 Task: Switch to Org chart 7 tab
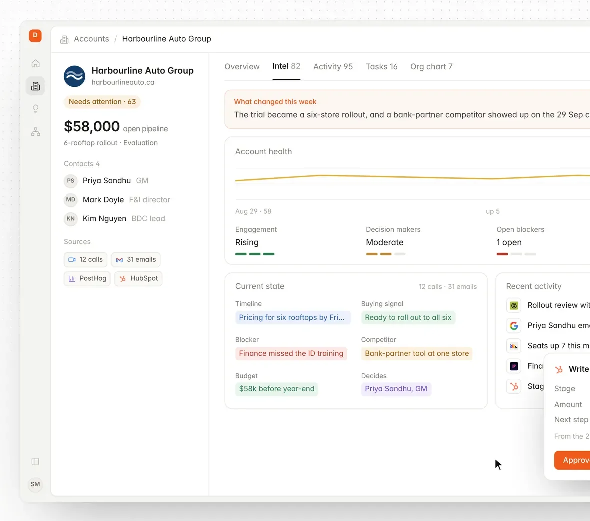click(x=431, y=66)
